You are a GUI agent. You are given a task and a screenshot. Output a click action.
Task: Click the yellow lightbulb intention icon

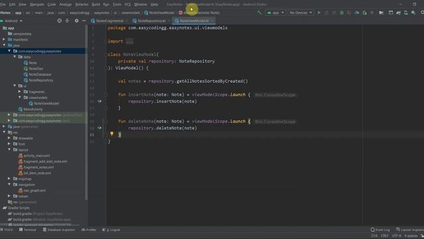(112, 133)
